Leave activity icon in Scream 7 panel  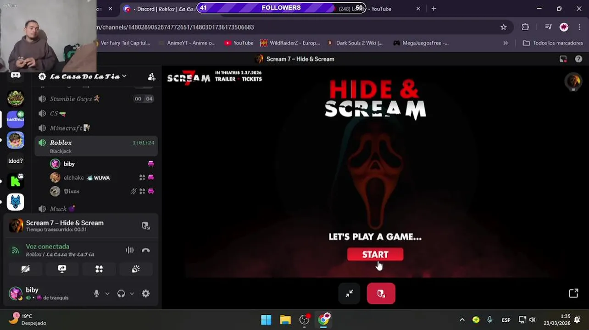(x=146, y=225)
